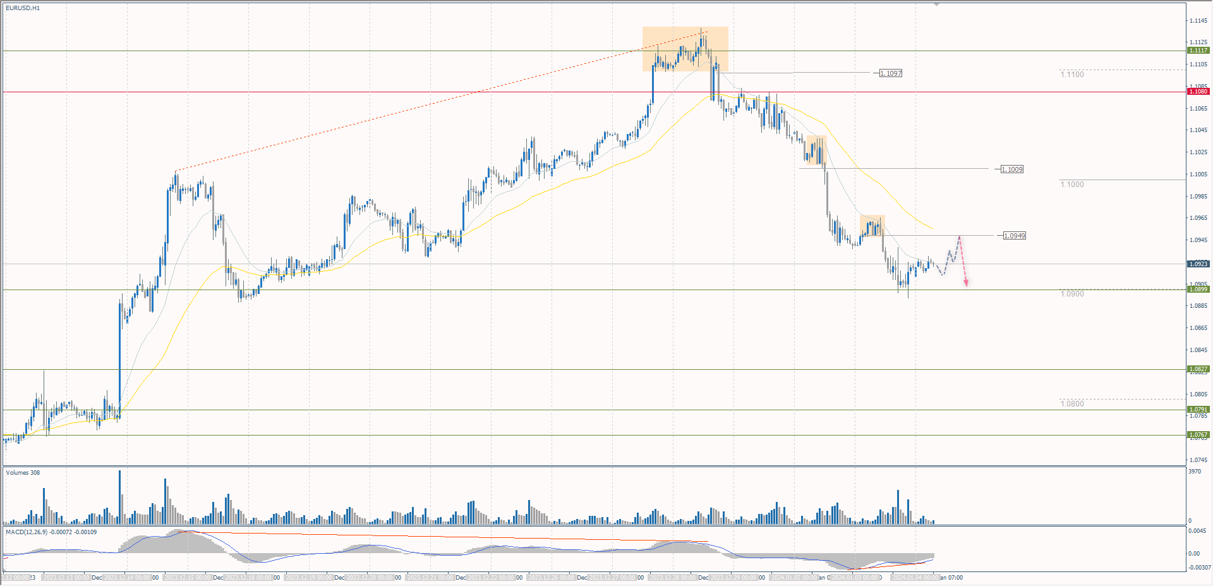1213x586 pixels.
Task: Click the boxed 1.1097 price label
Action: click(x=891, y=73)
